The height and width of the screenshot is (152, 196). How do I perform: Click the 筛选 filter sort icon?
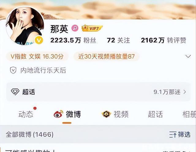tap(173, 135)
